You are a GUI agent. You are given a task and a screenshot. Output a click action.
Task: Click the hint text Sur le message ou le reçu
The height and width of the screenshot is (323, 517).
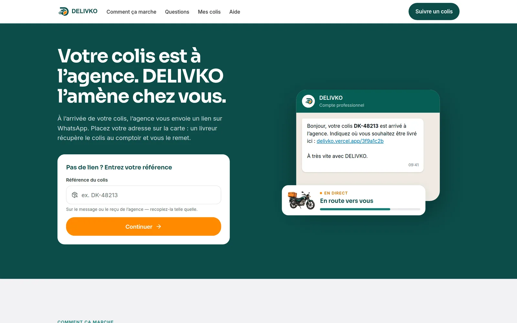[x=132, y=209]
